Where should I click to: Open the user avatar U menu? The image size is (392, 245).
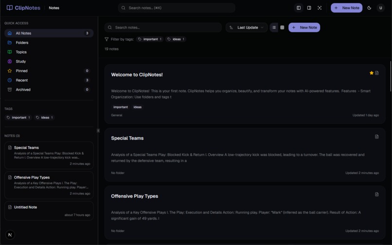380,8
